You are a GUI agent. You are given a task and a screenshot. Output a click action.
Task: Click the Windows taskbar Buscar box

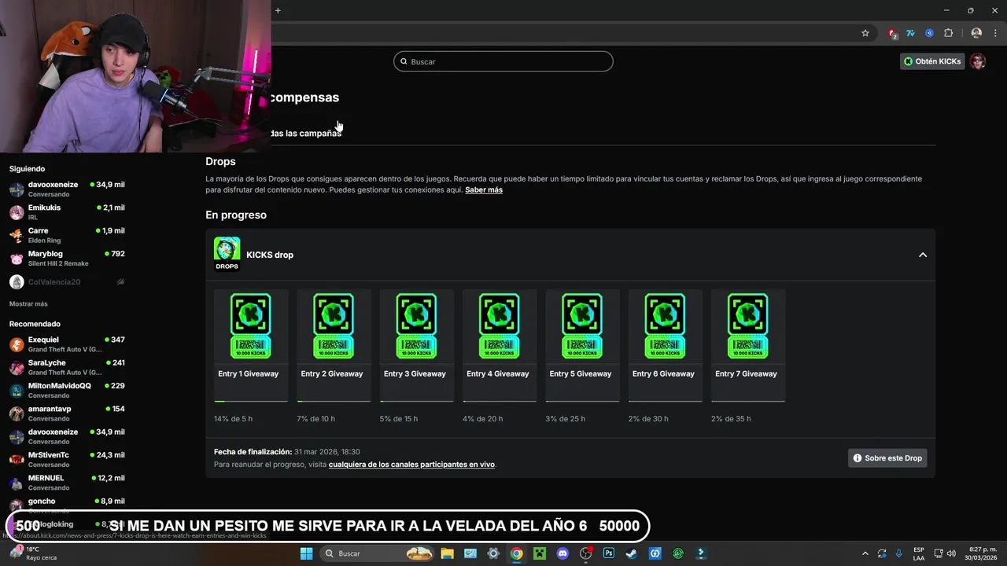pyautogui.click(x=378, y=553)
